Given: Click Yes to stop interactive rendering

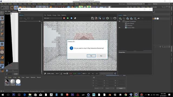Looking at the screenshot, I should pos(91,56).
